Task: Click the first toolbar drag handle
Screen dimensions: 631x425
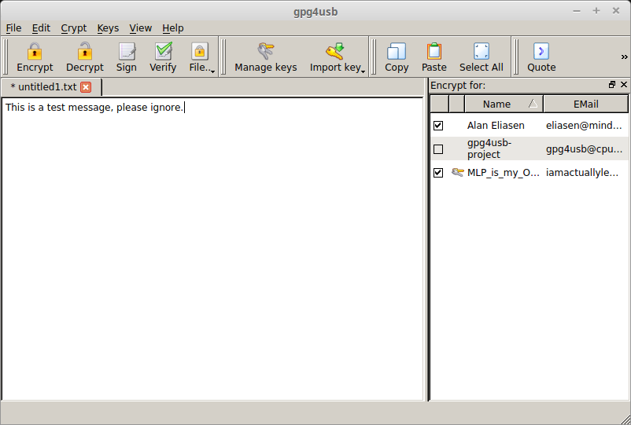Action: pyautogui.click(x=6, y=57)
